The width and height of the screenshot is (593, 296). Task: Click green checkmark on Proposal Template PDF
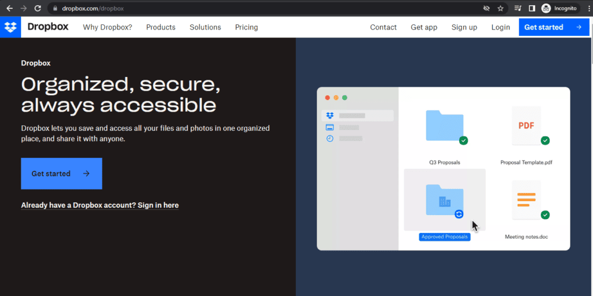click(545, 140)
